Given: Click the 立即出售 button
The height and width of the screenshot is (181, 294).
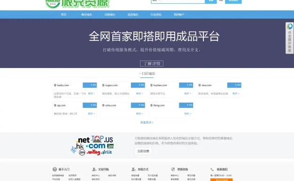Looking at the screenshot, I should pos(143,151).
